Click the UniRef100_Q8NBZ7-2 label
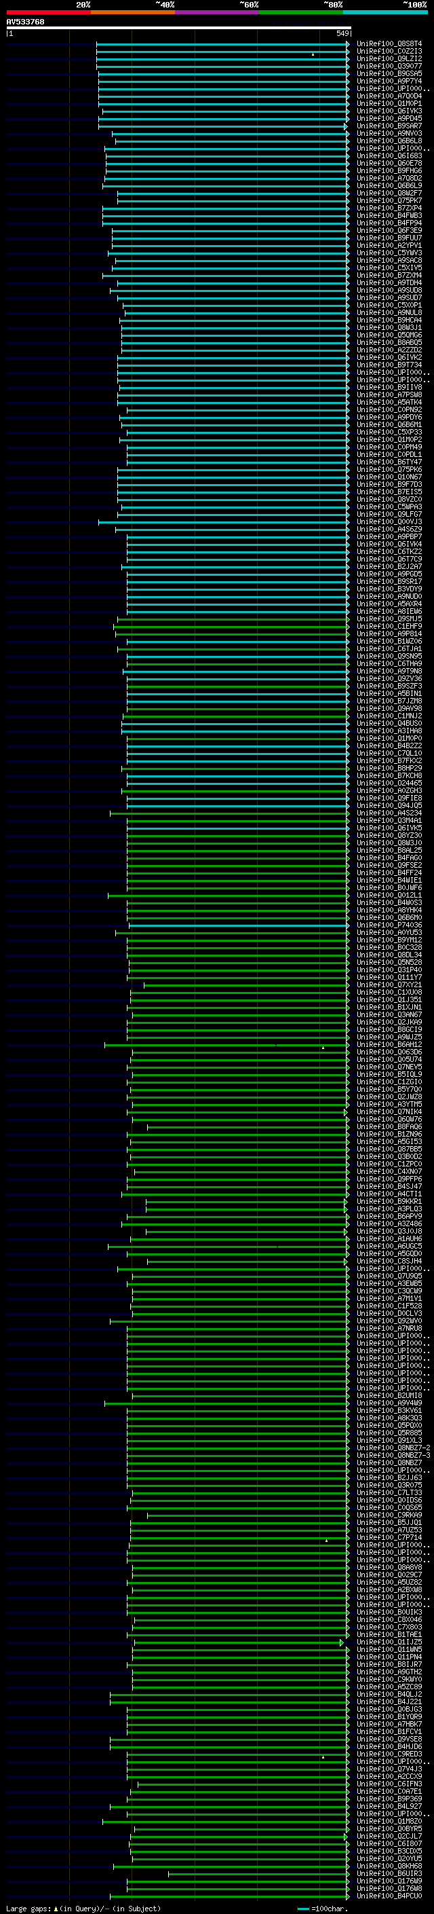The width and height of the screenshot is (434, 1914). [393, 1448]
